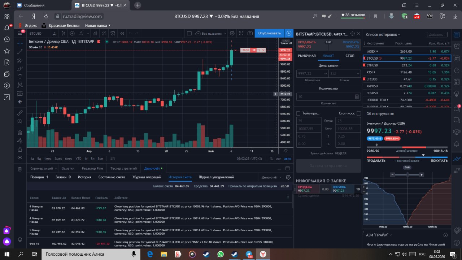
Task: Zoom in the depth chart slider plus
Action: (421, 175)
